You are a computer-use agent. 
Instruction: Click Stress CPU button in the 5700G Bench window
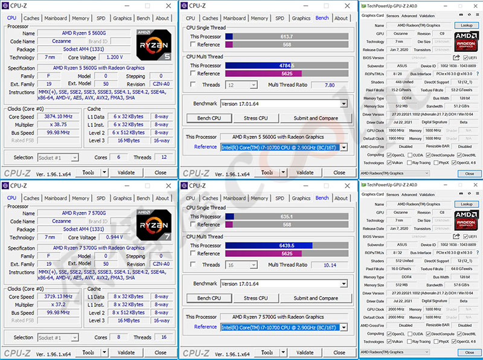(255, 298)
